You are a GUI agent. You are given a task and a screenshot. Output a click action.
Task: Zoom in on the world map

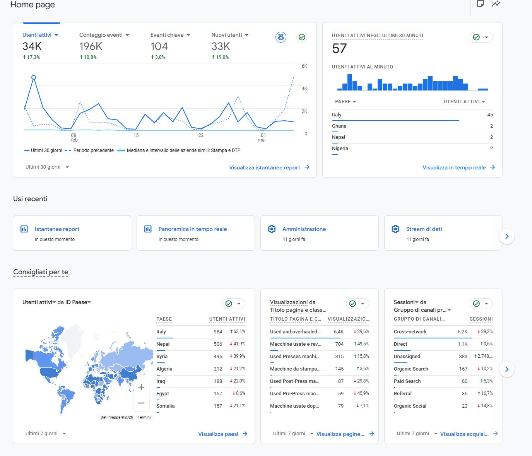(141, 387)
